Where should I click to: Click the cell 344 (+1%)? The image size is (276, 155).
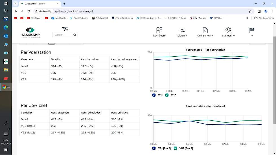(x=57, y=66)
